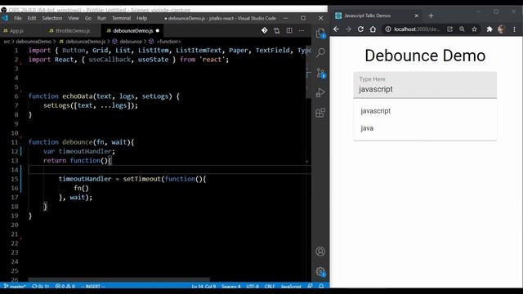Open the Search view in VS Code
Viewport: 523px width, 294px height.
[320, 52]
